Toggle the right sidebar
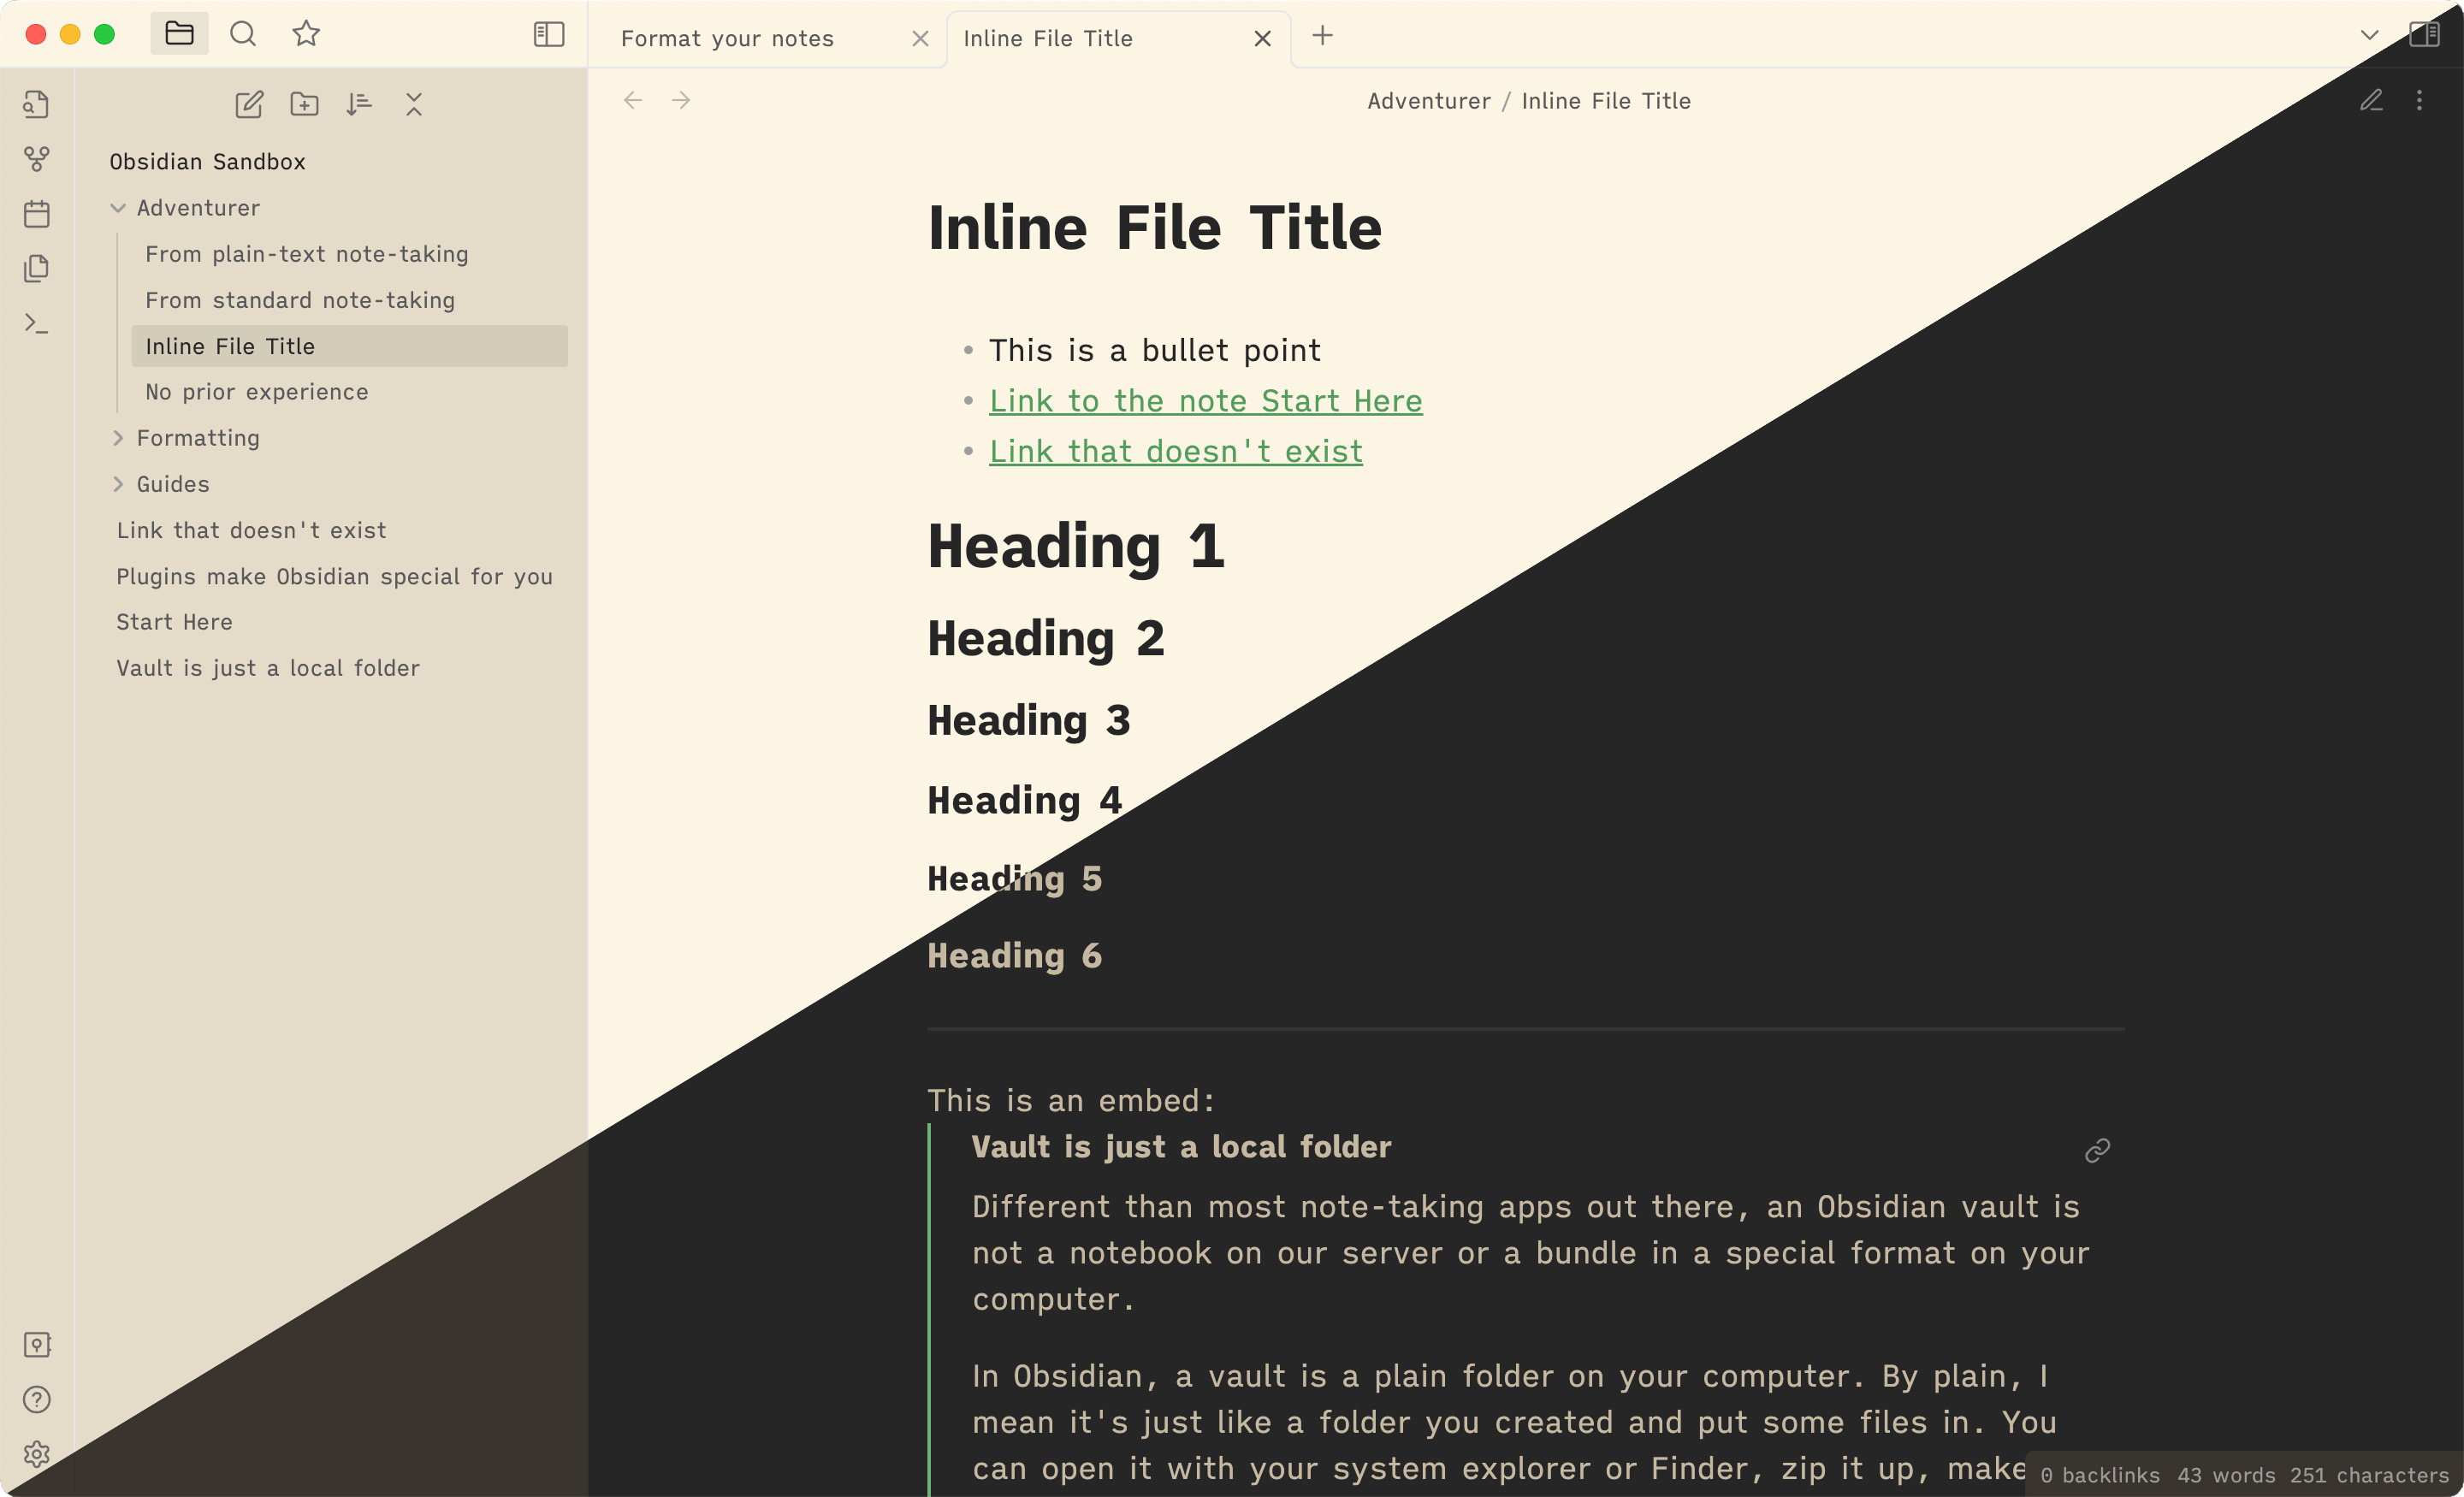Viewport: 2464px width, 1497px height. coord(2424,35)
